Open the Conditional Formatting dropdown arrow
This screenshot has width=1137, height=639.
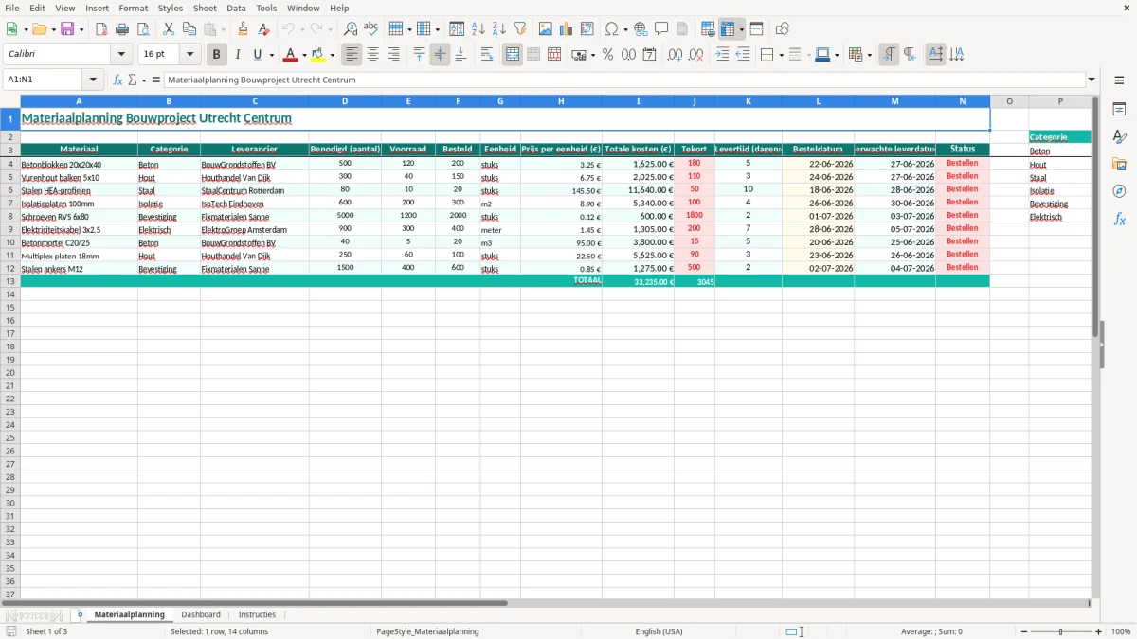tap(869, 55)
